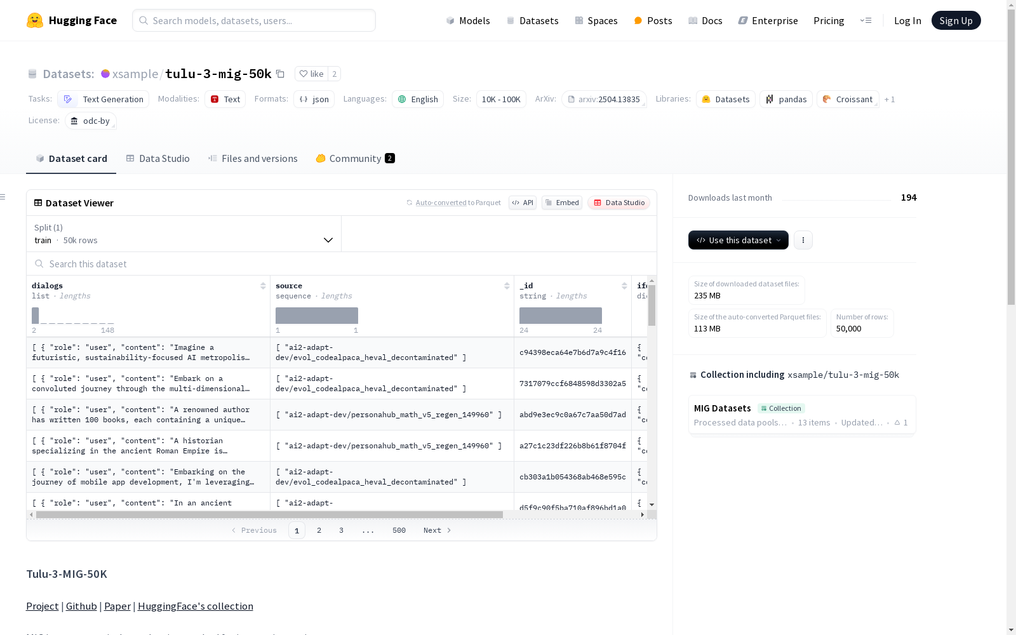The width and height of the screenshot is (1016, 635).
Task: Open the Community tab
Action: pos(356,159)
